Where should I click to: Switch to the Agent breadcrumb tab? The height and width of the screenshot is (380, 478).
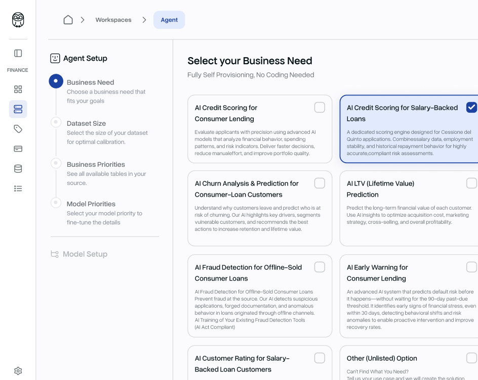[x=169, y=20]
